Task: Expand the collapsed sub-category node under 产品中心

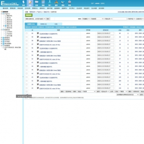Action: (x=4, y=26)
